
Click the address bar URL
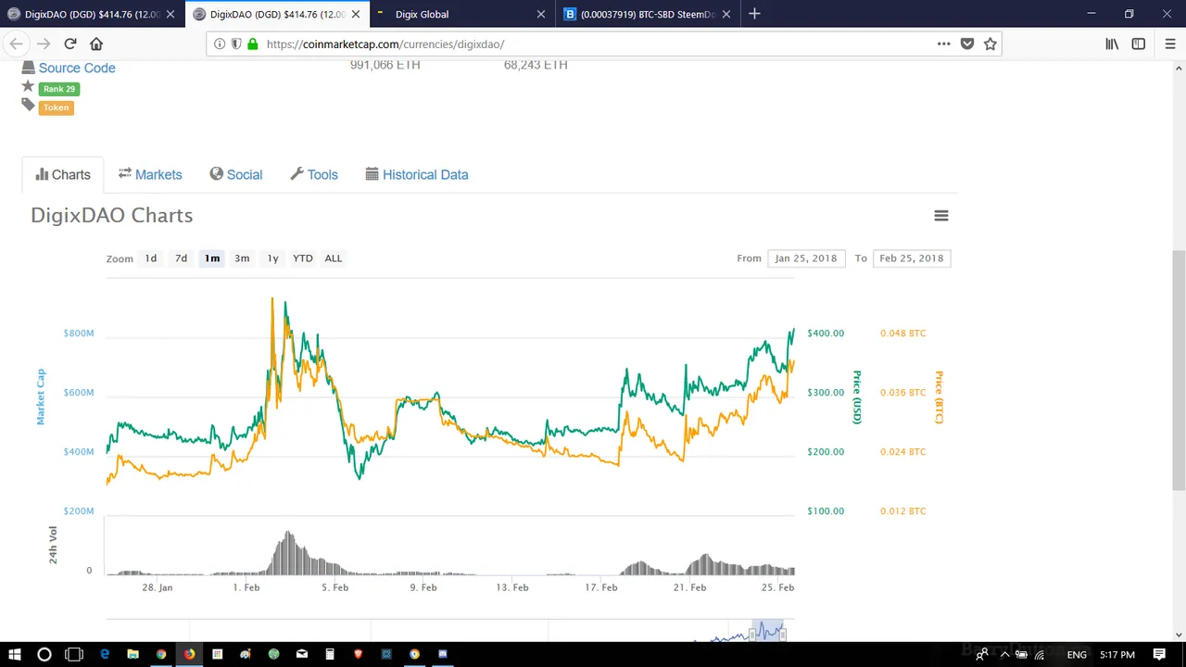pos(385,44)
